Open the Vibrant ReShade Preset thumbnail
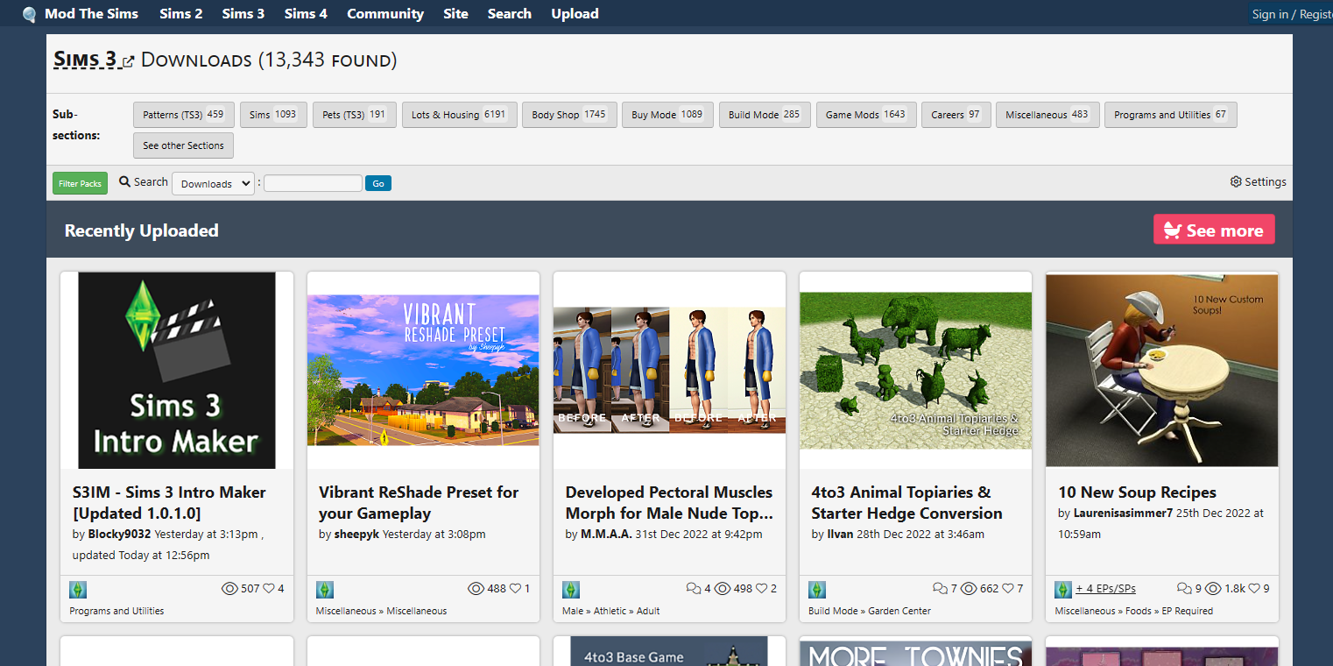Viewport: 1333px width, 666px height. [423, 370]
